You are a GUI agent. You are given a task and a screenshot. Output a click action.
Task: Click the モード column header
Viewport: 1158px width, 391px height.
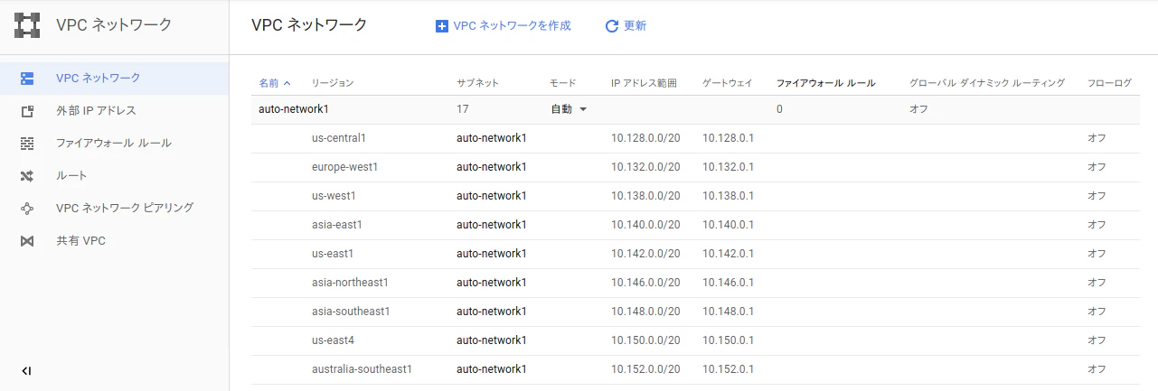tap(563, 82)
